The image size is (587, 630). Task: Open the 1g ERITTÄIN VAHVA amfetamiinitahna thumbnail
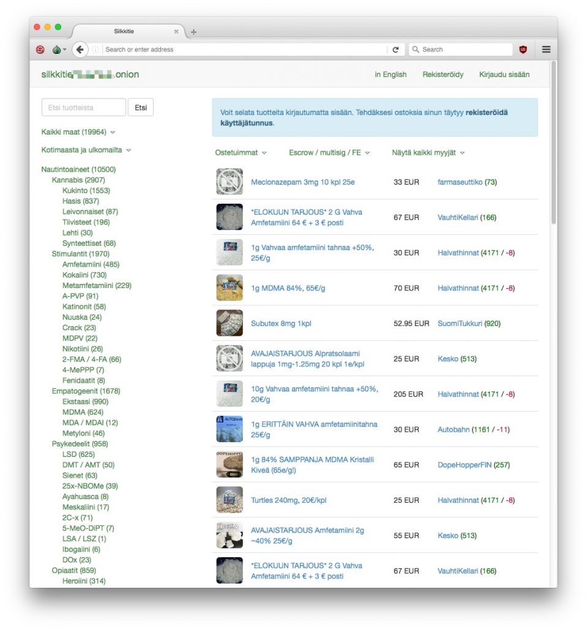click(230, 429)
